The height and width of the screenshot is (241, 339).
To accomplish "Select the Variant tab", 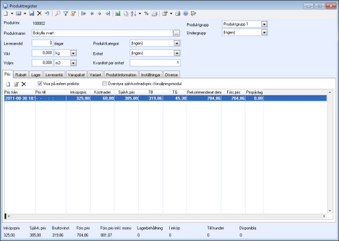I will (x=95, y=75).
